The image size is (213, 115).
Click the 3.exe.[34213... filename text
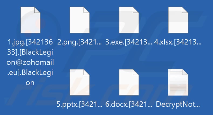coord(129,42)
